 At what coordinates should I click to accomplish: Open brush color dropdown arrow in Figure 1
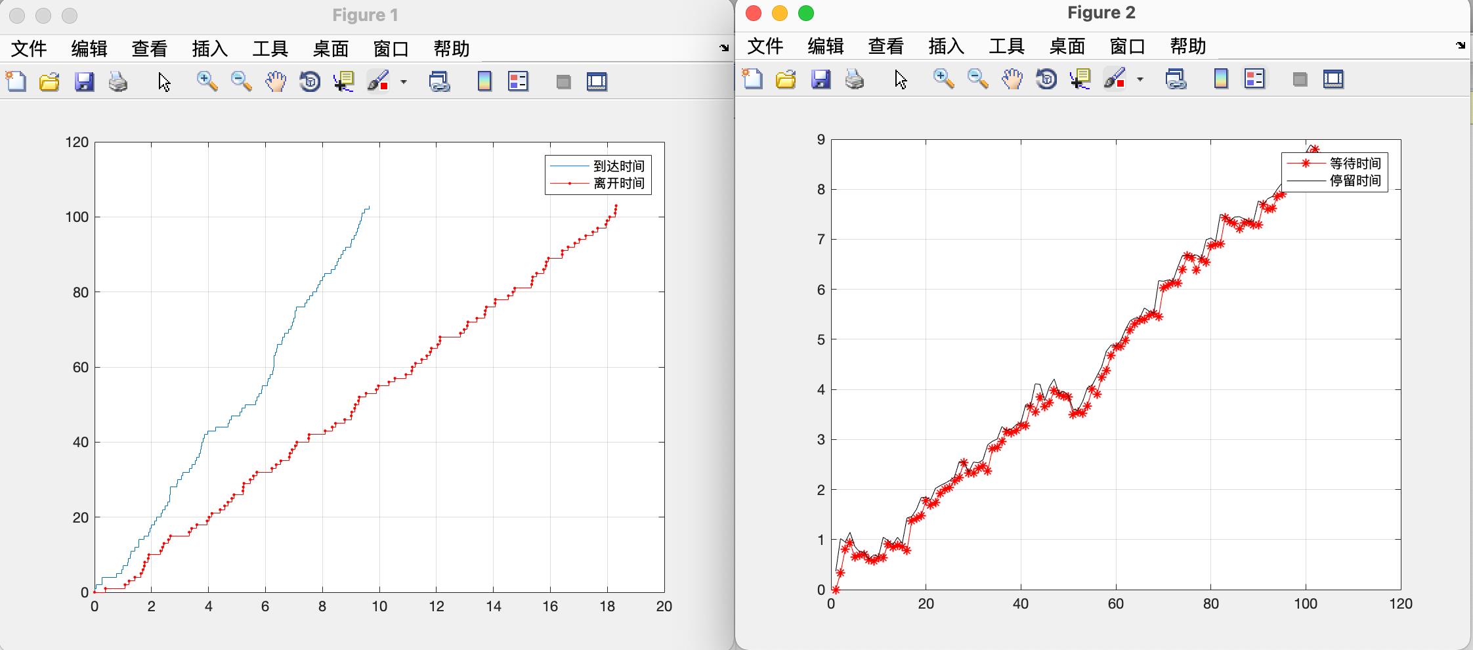point(404,82)
